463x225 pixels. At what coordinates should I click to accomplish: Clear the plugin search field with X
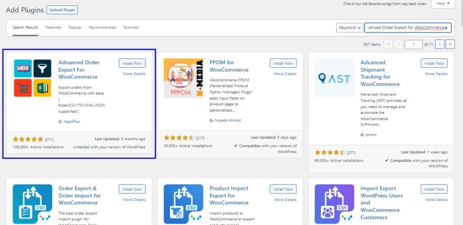(x=446, y=28)
